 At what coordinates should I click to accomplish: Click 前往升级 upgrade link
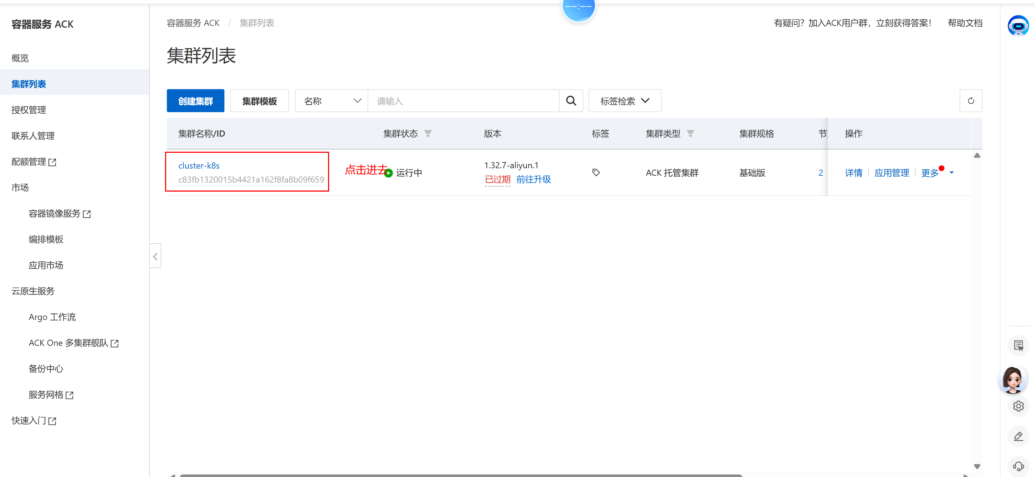(x=533, y=179)
